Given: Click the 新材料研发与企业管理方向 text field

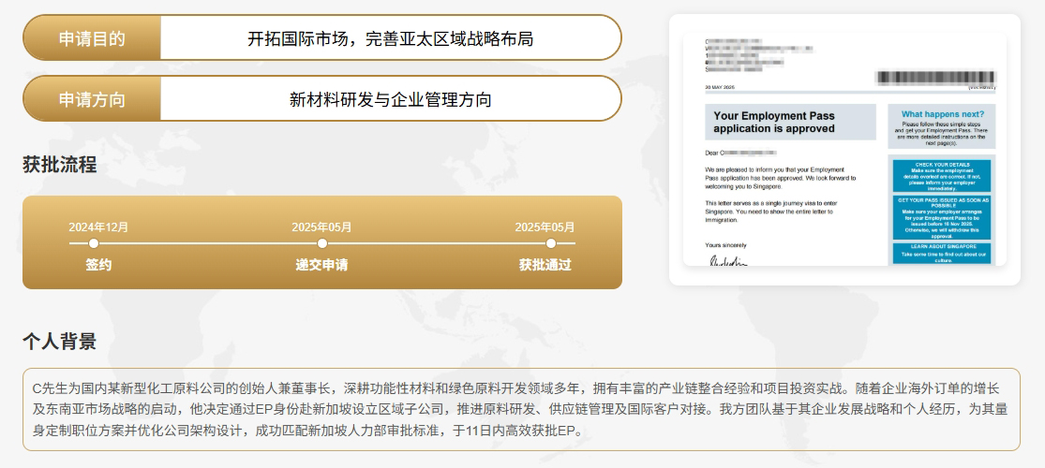Looking at the screenshot, I should (390, 99).
